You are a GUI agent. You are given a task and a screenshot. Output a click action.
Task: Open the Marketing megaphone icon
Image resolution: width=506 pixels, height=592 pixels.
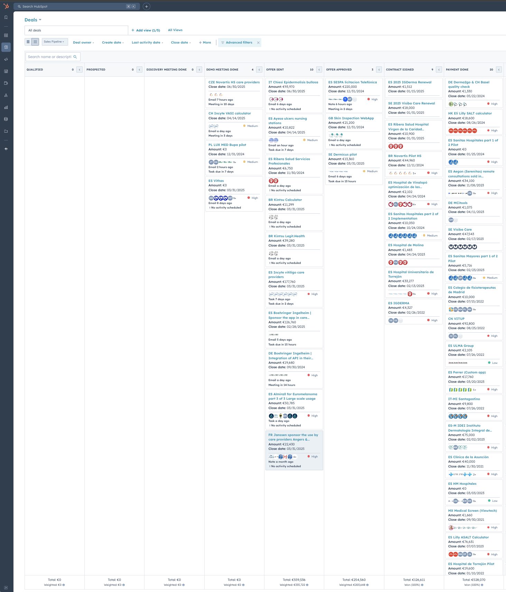pos(6,59)
